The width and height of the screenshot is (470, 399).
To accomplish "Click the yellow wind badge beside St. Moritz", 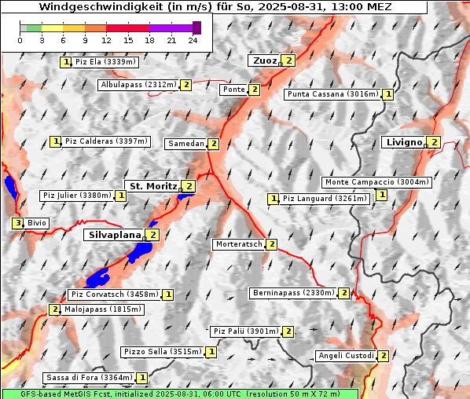I will pos(189,186).
